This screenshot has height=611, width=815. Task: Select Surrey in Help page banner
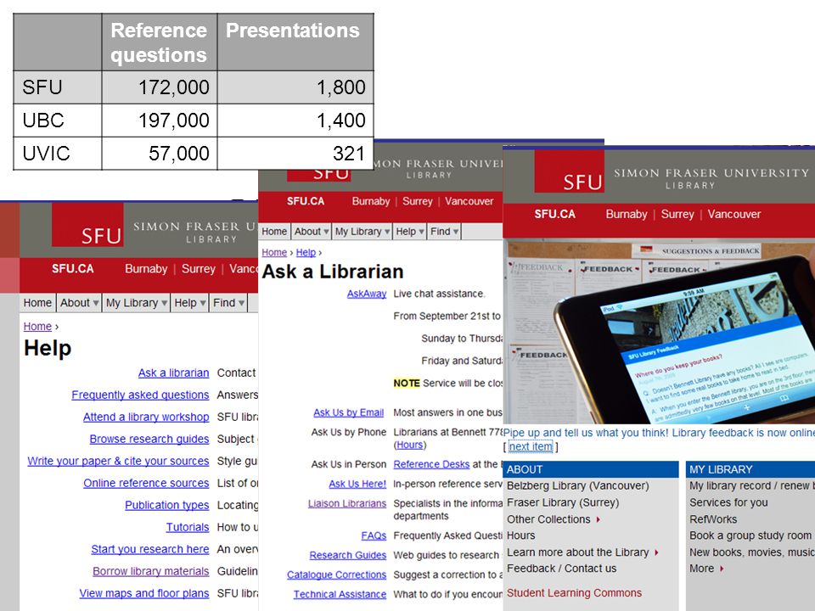199,269
